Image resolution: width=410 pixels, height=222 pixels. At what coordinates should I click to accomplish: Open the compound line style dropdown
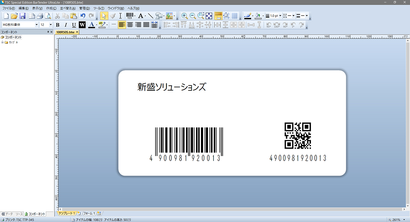pyautogui.click(x=307, y=16)
